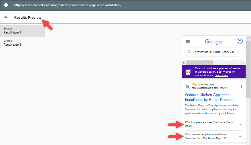Select Result type 1 in sidebar

(22, 31)
